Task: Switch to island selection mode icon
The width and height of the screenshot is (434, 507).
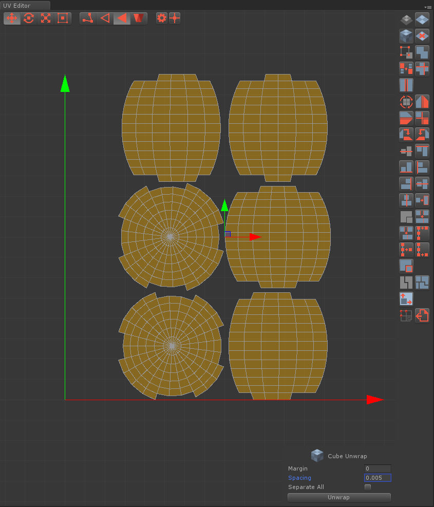Action: coord(138,18)
